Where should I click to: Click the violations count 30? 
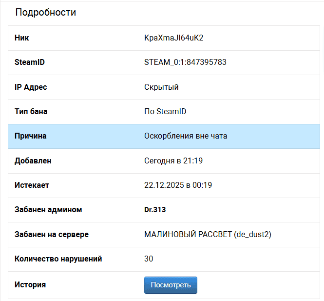pyautogui.click(x=149, y=259)
